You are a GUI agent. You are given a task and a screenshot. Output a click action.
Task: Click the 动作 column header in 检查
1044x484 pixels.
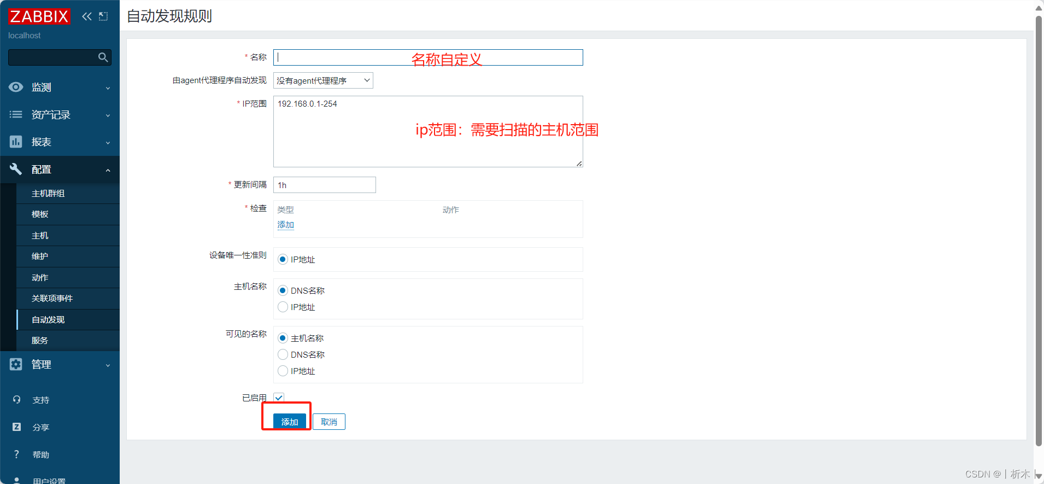pos(451,209)
